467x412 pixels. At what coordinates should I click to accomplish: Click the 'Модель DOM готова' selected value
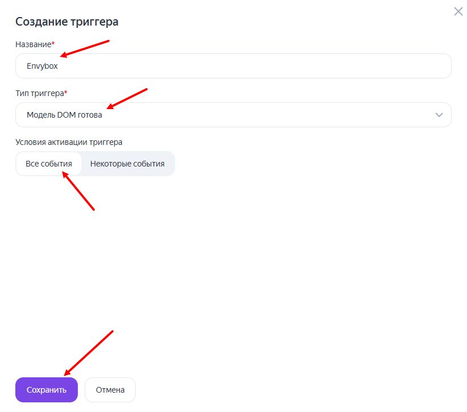coord(64,115)
